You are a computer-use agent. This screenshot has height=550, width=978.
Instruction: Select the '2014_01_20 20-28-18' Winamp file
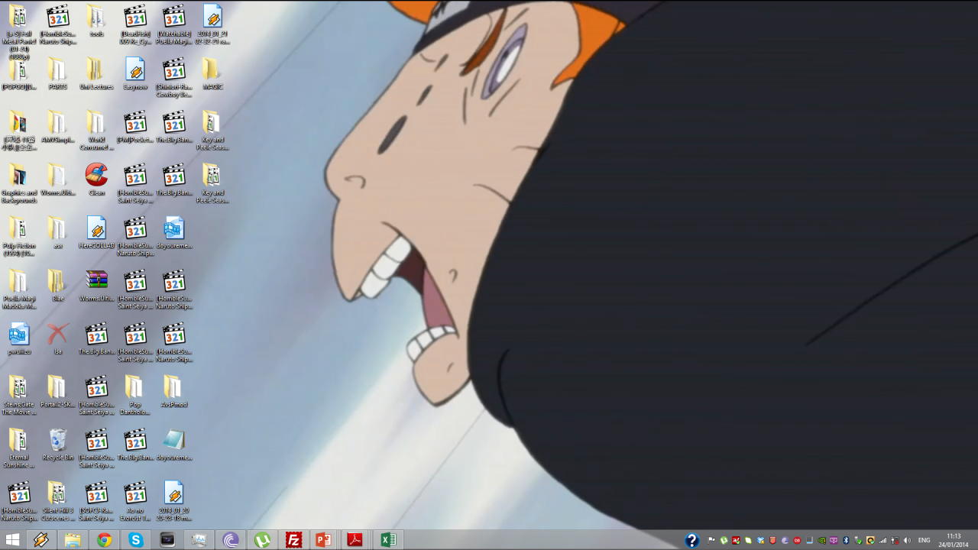(173, 501)
